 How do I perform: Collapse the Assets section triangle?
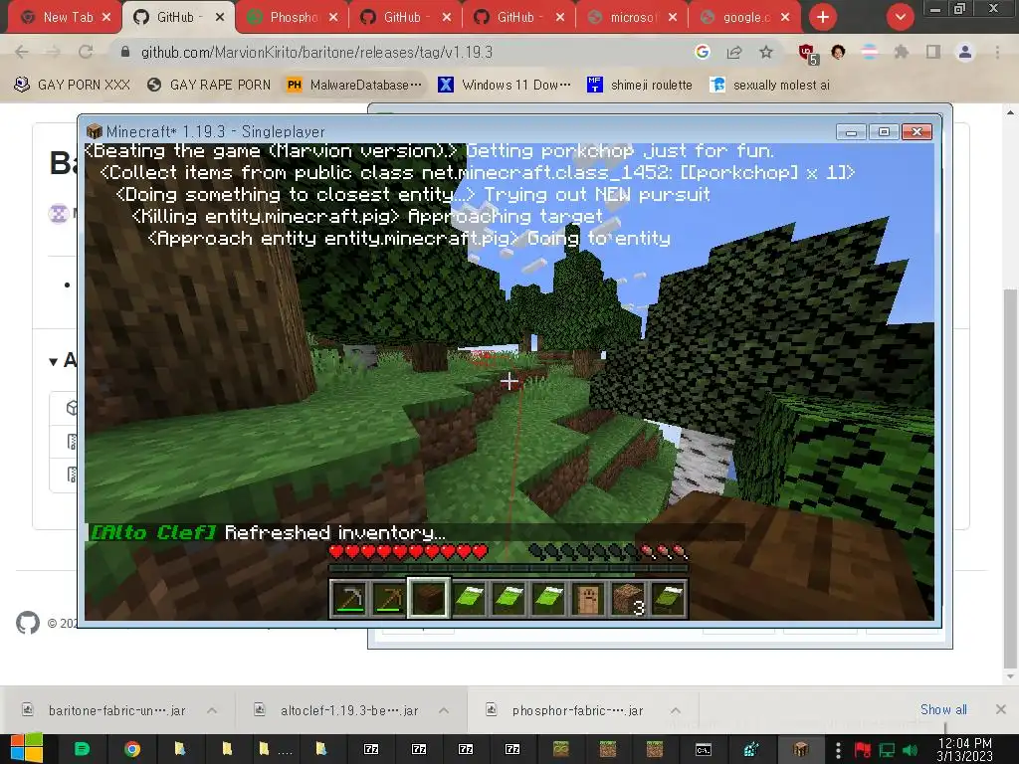[x=53, y=362]
